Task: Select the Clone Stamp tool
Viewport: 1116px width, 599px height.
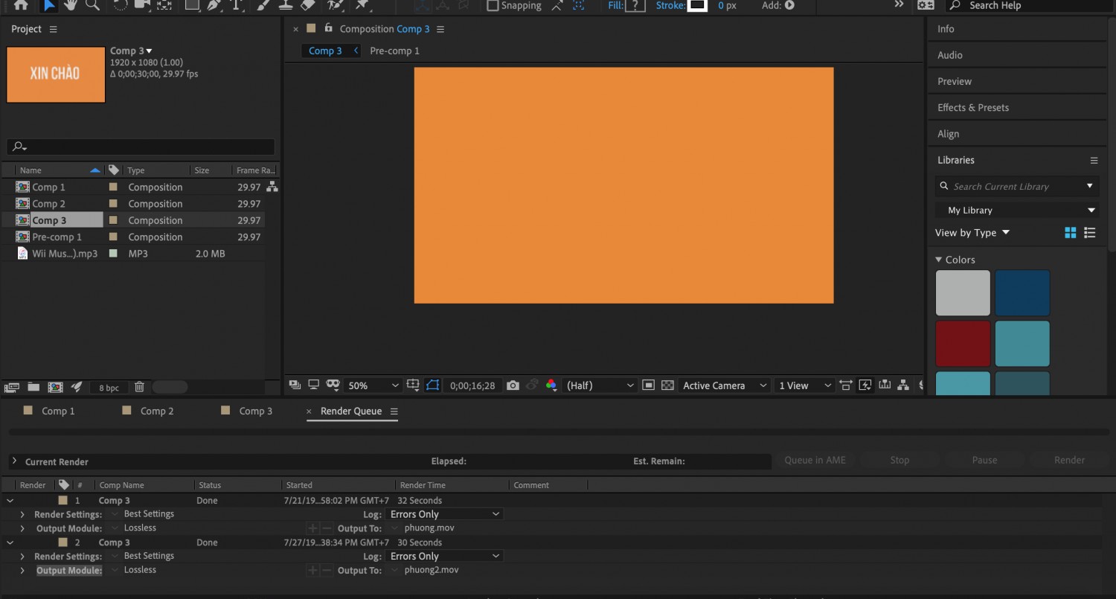Action: coord(285,4)
